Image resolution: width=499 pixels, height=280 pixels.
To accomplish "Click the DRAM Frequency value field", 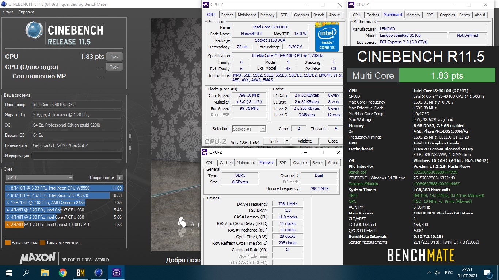I will point(287,204).
